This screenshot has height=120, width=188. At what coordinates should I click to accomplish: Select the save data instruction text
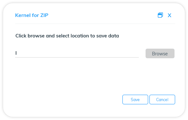click(67, 36)
